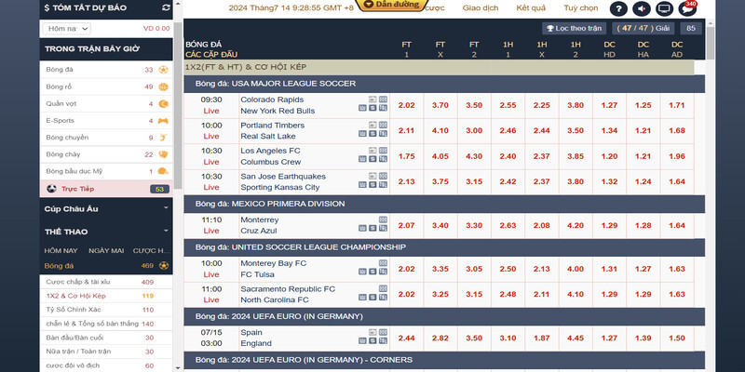Click the Lọc theo trận filter button
The height and width of the screenshot is (372, 745).
tap(575, 29)
